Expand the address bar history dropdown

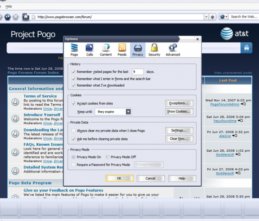click(x=206, y=17)
